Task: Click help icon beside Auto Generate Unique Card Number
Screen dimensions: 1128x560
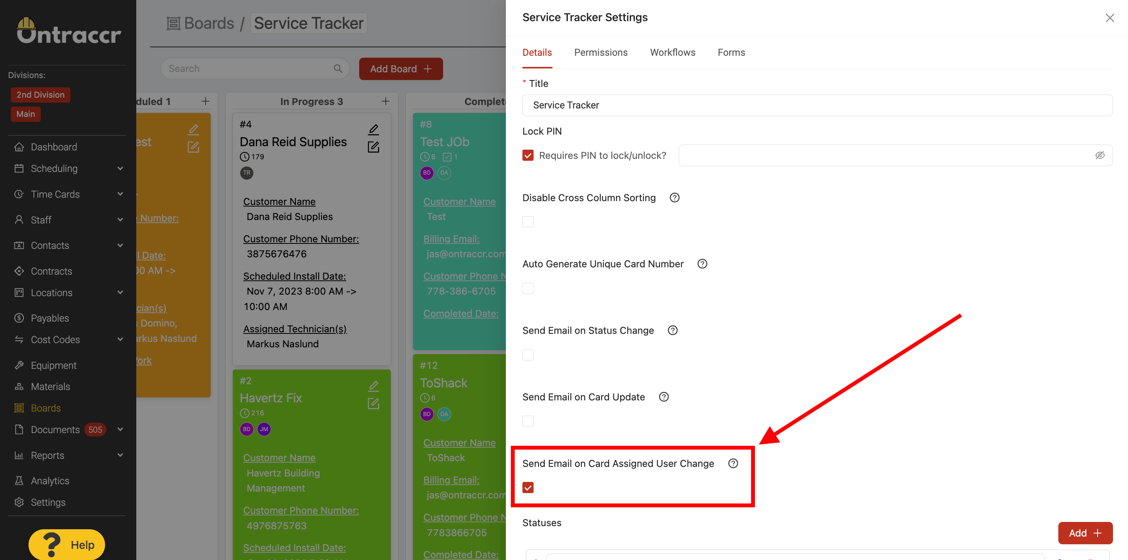Action: [702, 264]
